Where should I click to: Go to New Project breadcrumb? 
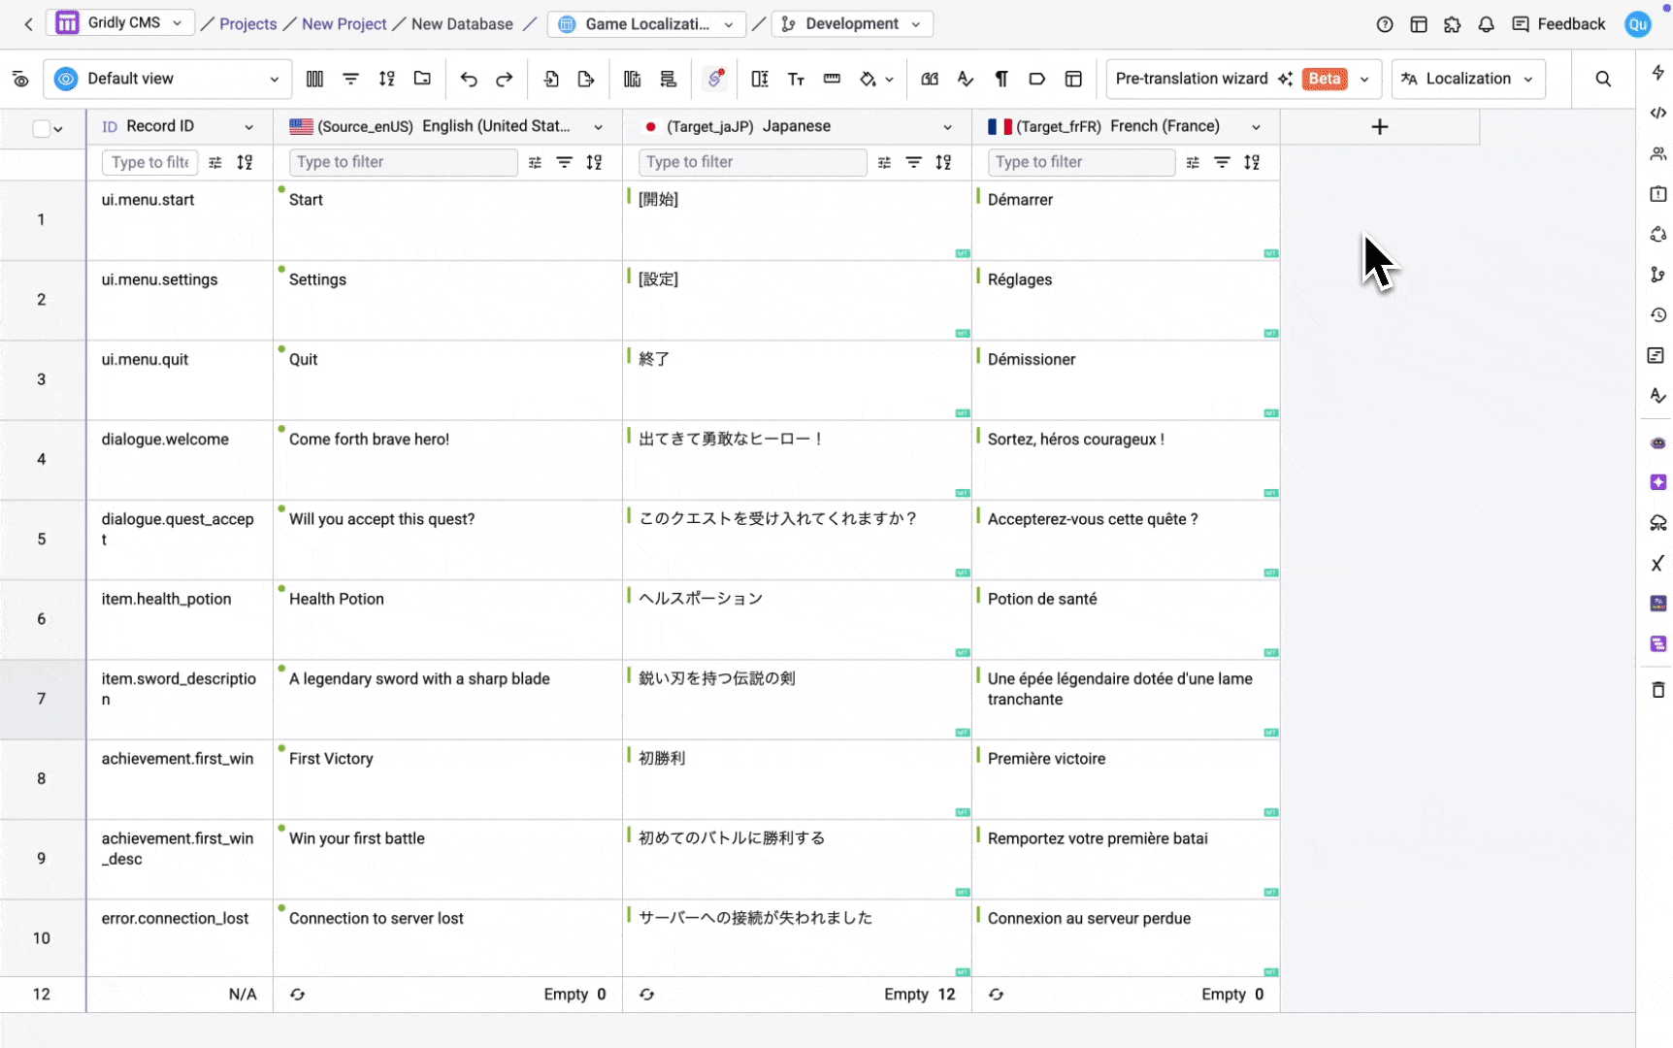(344, 24)
